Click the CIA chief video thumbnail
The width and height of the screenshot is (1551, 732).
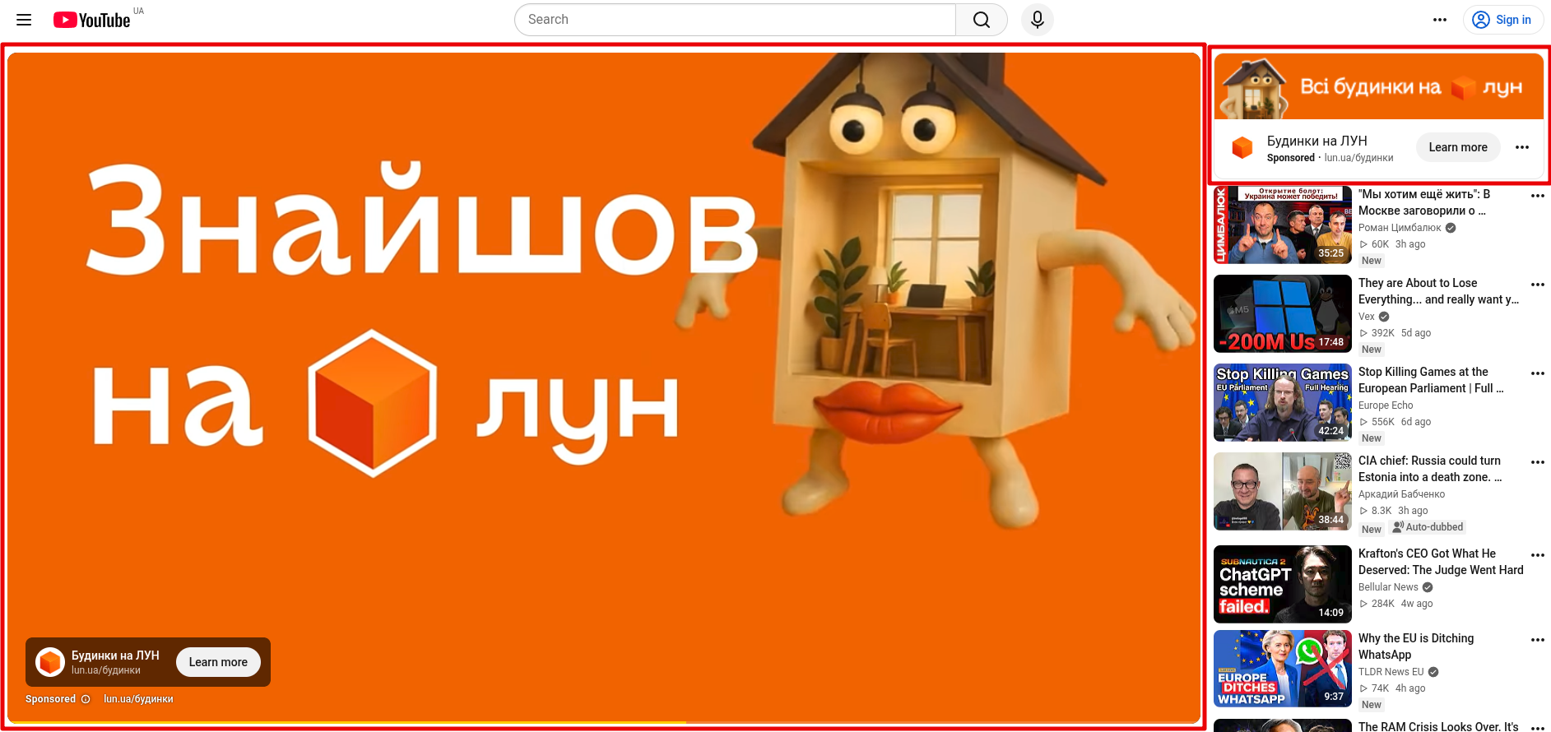pyautogui.click(x=1283, y=491)
